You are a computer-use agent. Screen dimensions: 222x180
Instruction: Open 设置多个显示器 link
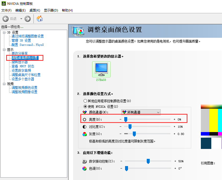coord(23,79)
